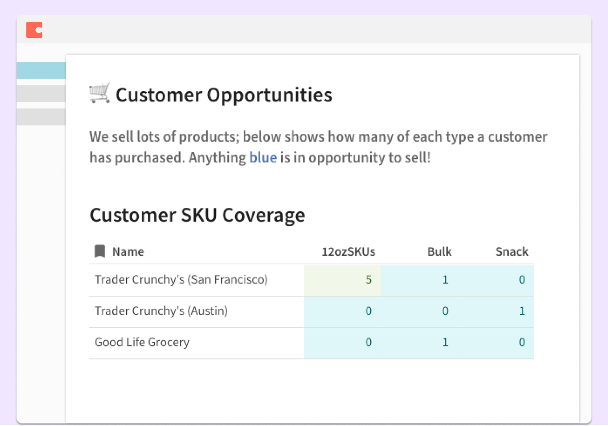Image resolution: width=608 pixels, height=426 pixels.
Task: Open the third gray sidebar page
Action: point(41,117)
